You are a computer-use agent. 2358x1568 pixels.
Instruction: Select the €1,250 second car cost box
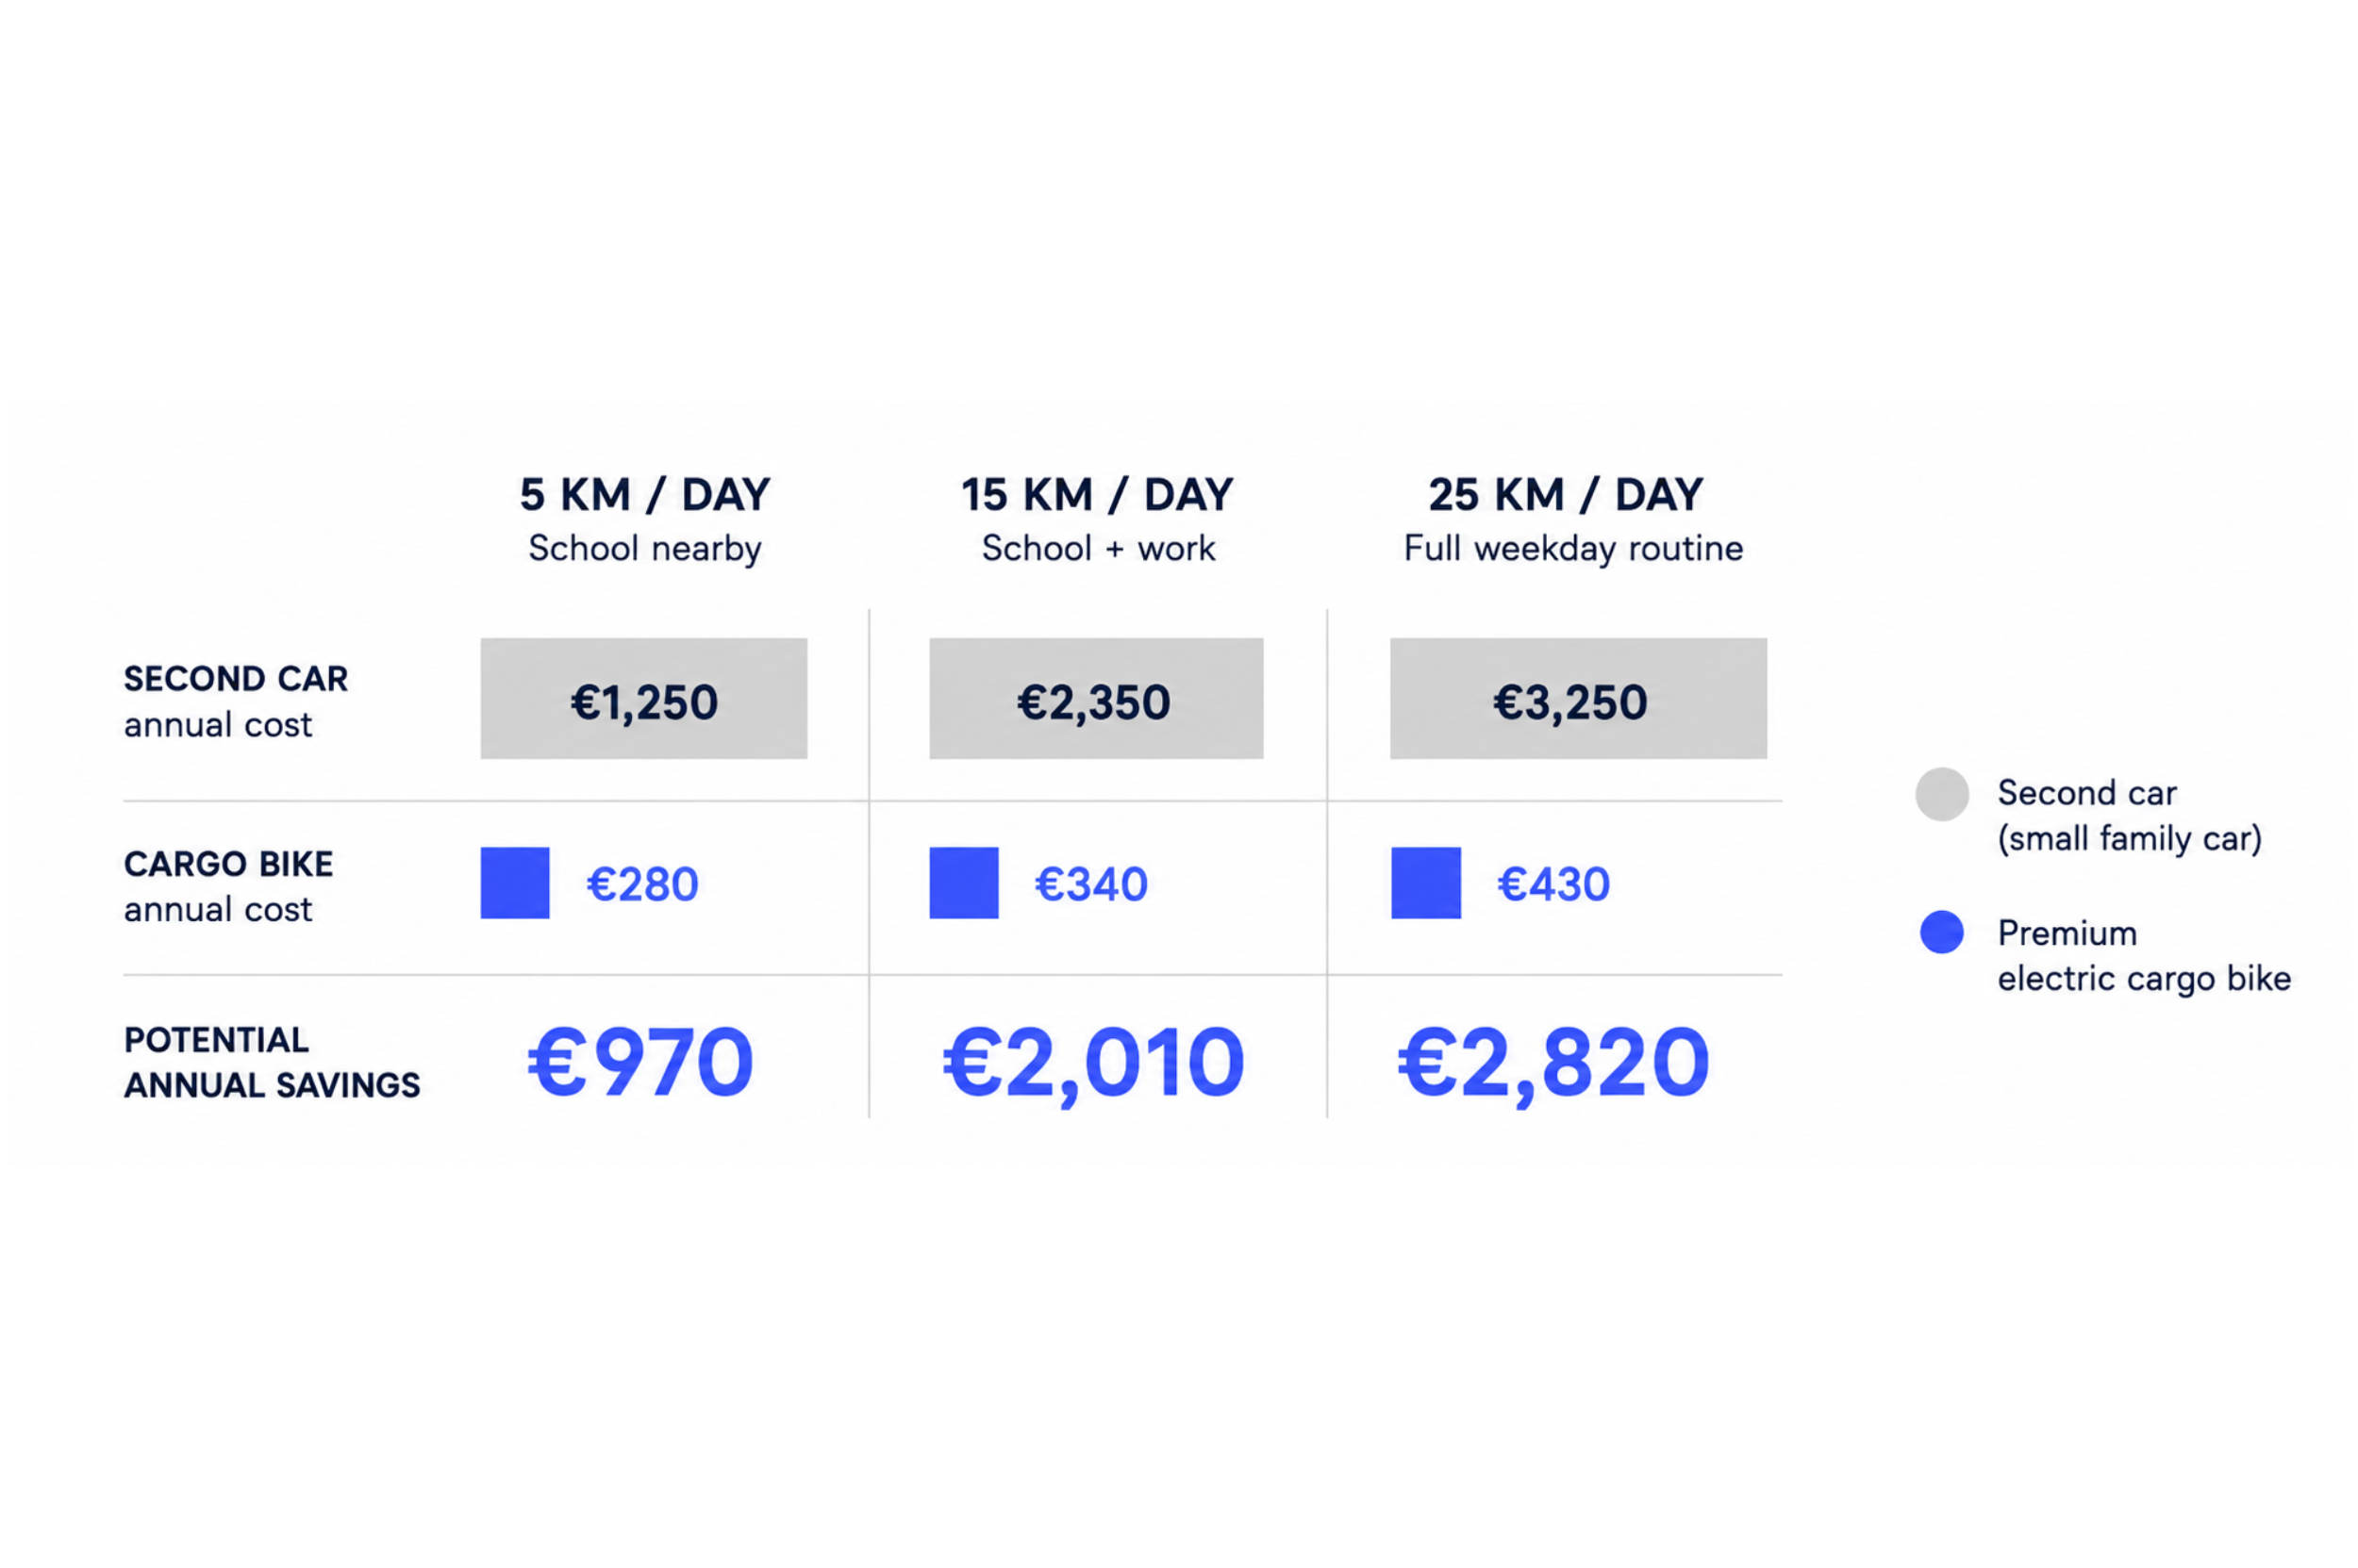tap(643, 699)
